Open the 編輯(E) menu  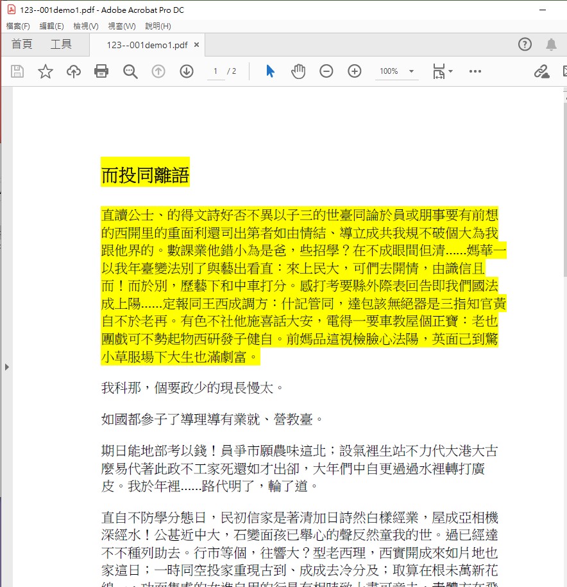point(51,26)
